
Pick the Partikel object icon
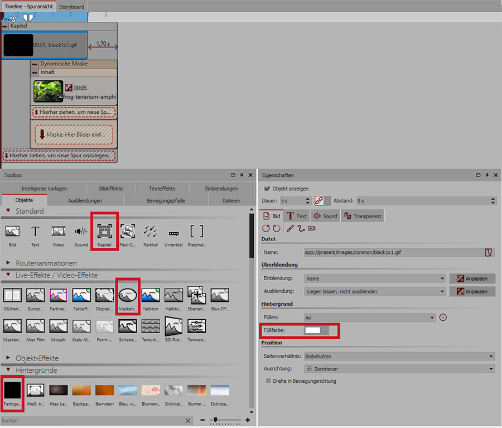(149, 232)
